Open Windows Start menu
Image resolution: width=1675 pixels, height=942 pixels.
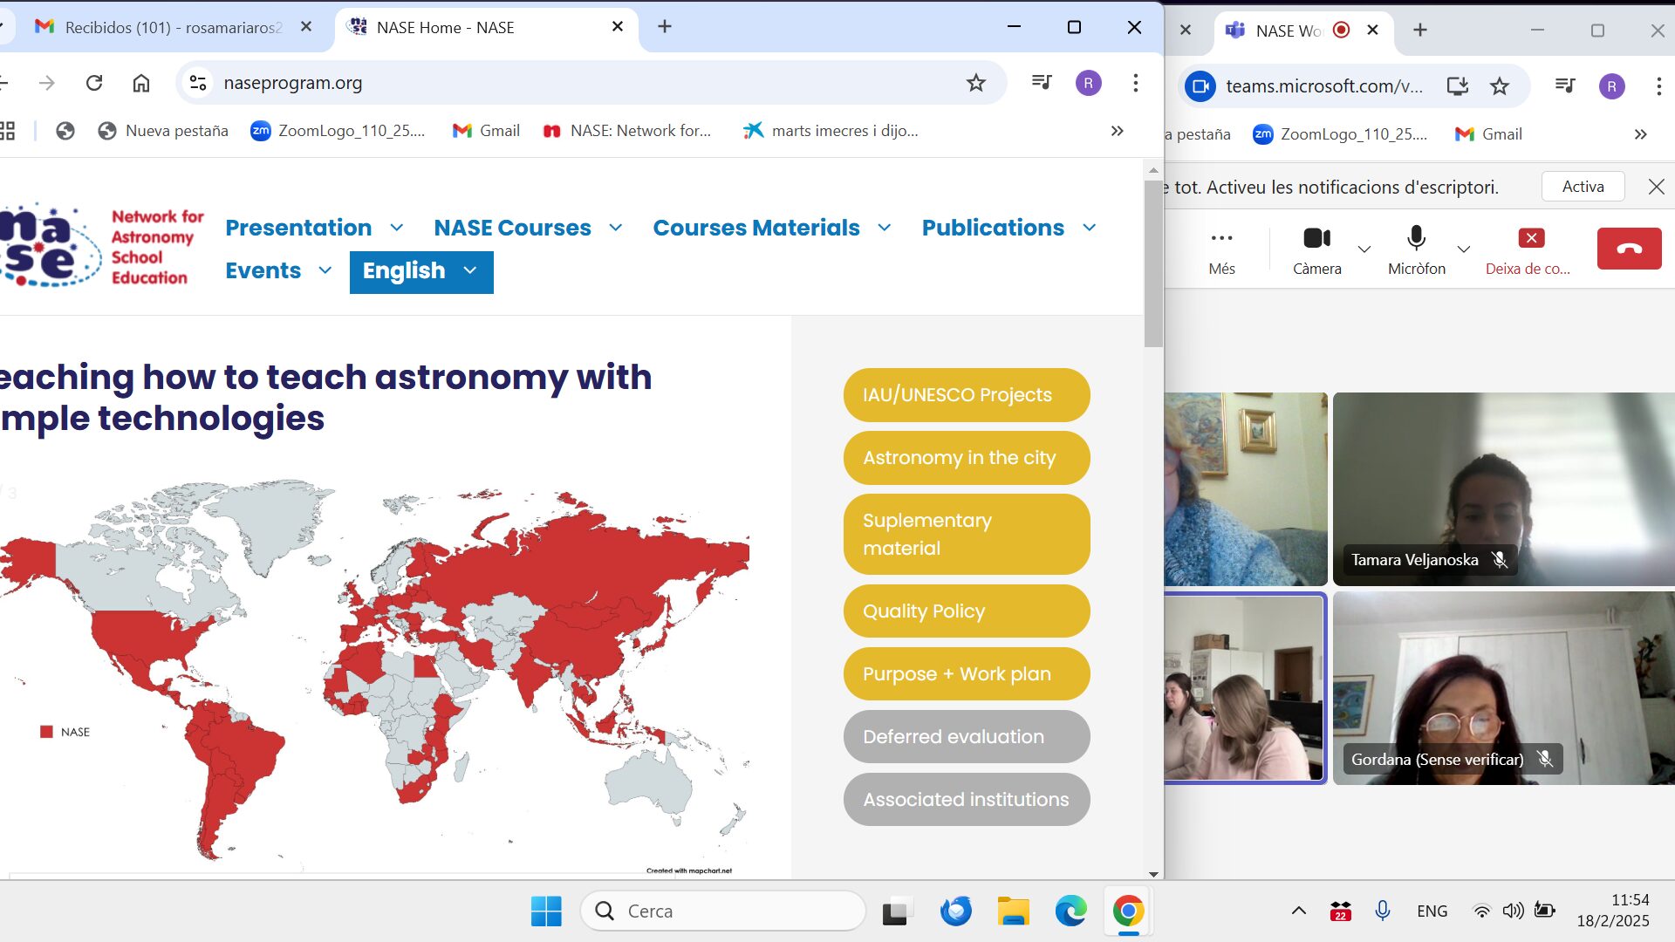546,911
